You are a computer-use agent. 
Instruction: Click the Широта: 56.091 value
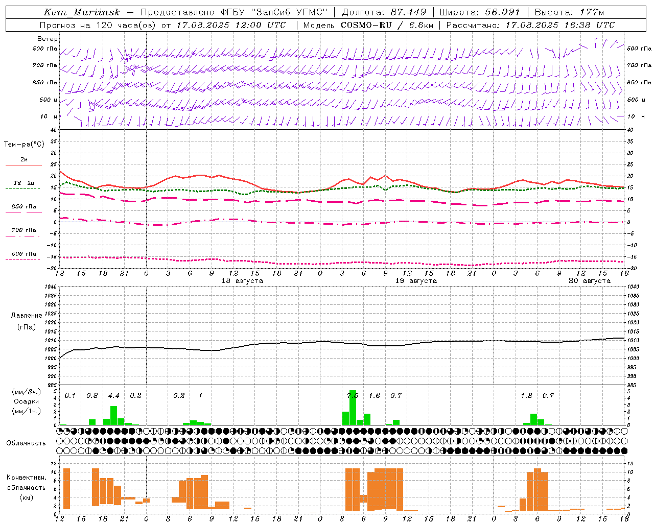click(x=479, y=12)
